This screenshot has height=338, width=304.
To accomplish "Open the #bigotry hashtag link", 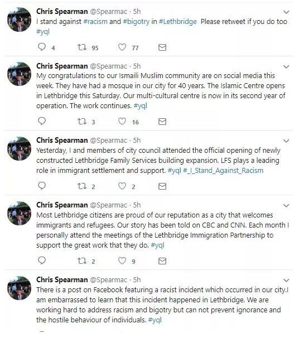I will pyautogui.click(x=136, y=22).
